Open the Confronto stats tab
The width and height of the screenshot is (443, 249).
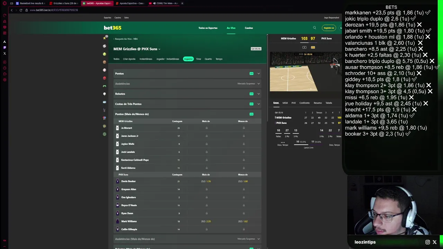pyautogui.click(x=305, y=103)
